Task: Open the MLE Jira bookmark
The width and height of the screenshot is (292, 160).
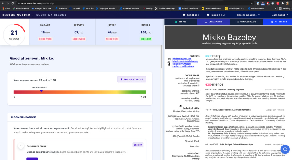Action: [x=88, y=8]
